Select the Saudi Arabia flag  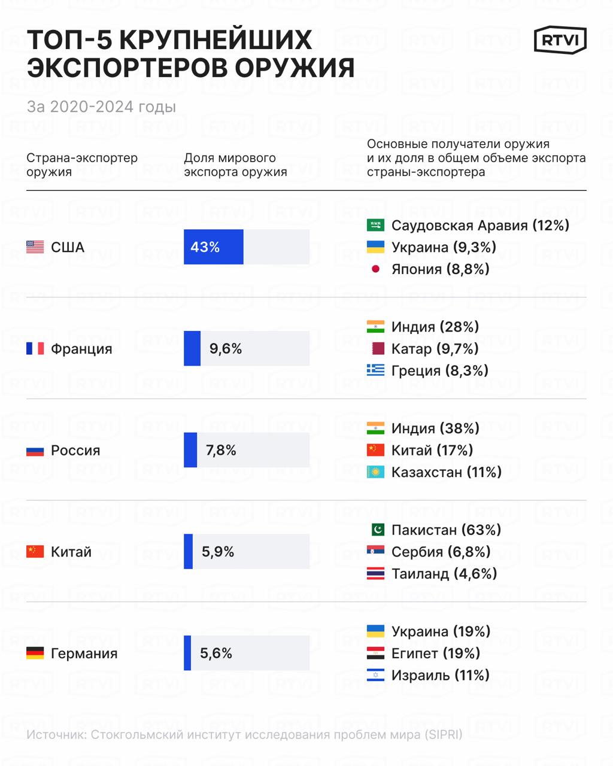[x=375, y=225]
